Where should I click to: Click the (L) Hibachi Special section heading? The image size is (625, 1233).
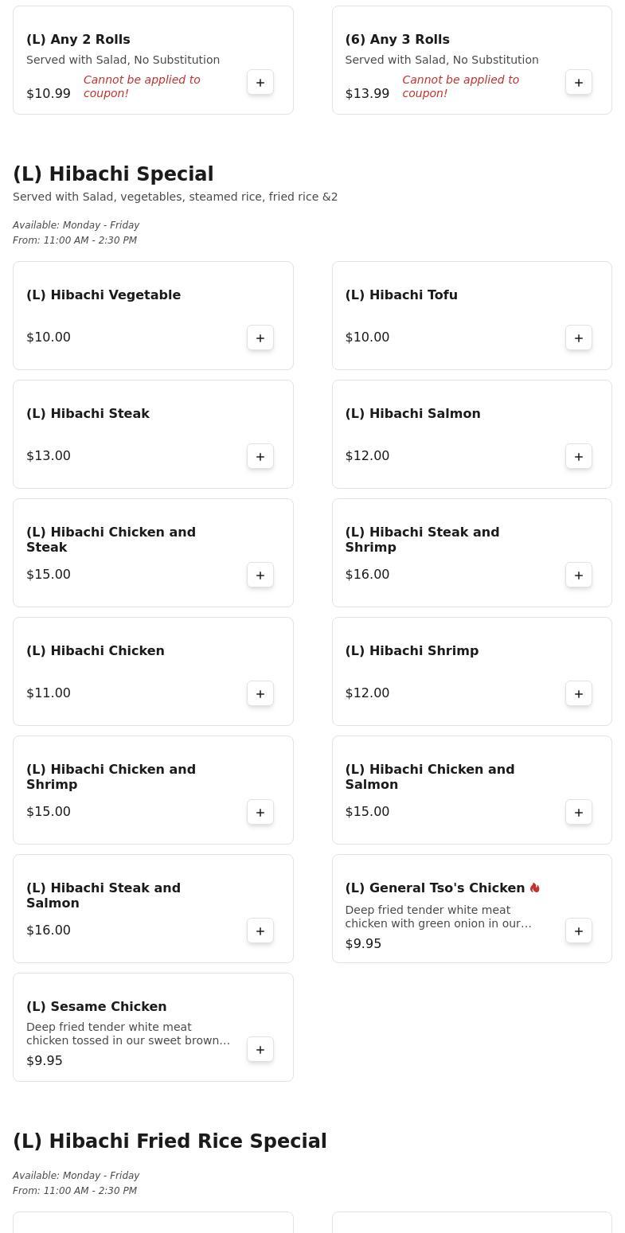pyautogui.click(x=113, y=174)
